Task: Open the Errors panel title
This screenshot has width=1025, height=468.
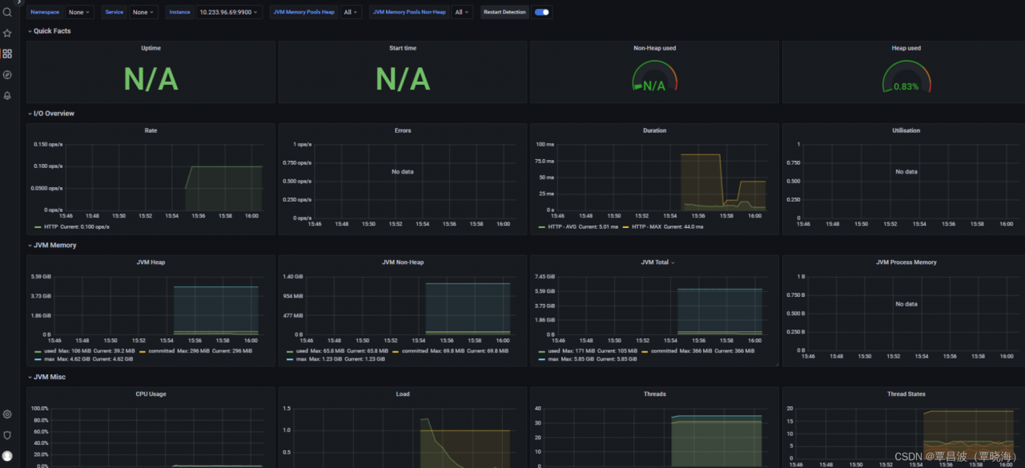Action: pyautogui.click(x=403, y=130)
